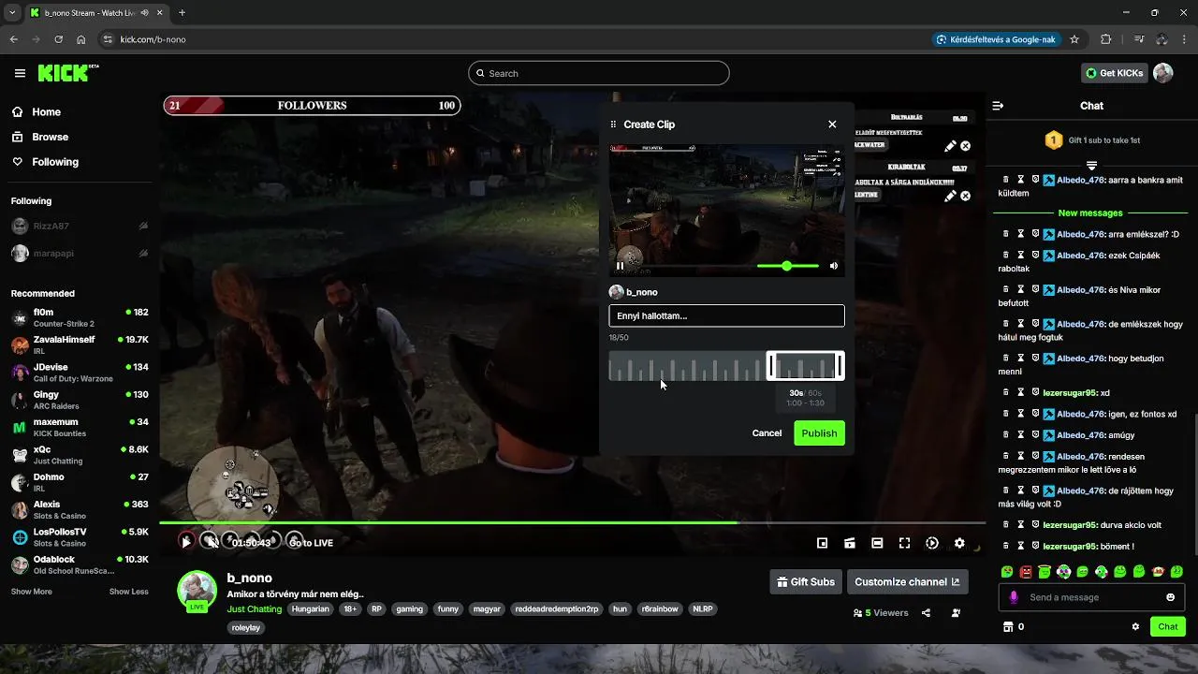Share the stream via share icon
Image resolution: width=1198 pixels, height=674 pixels.
click(926, 613)
